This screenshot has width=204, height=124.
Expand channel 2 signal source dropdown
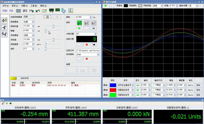[x=133, y=90]
